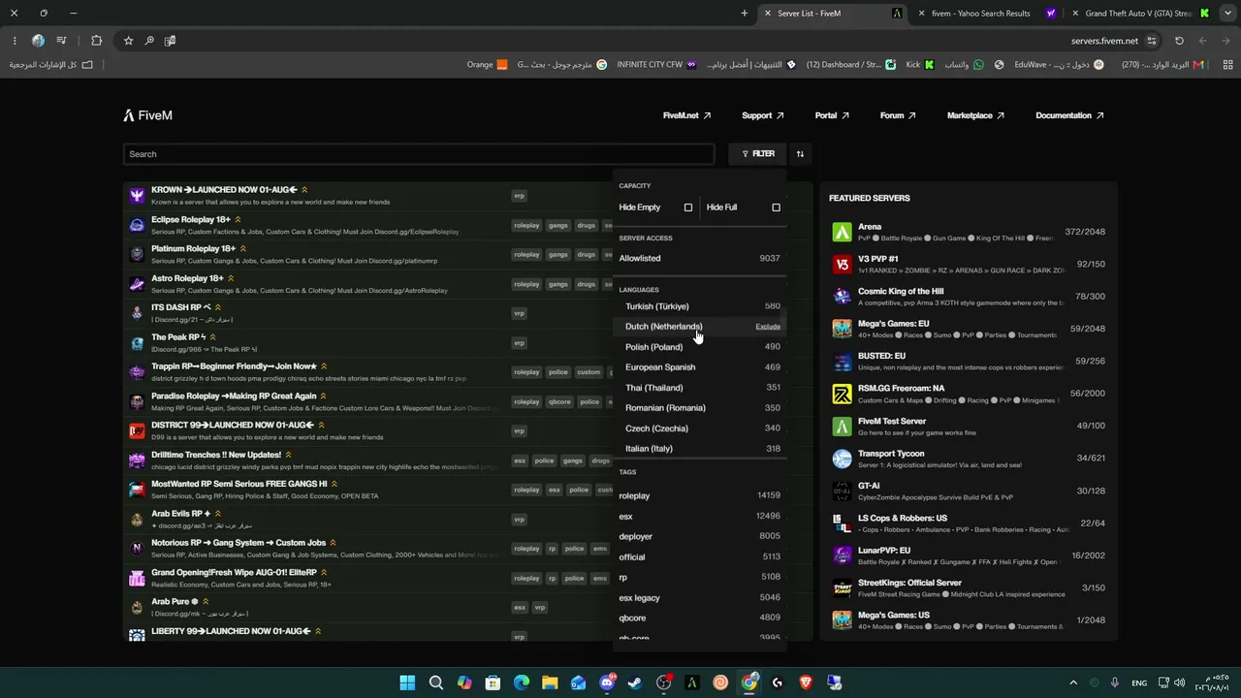Filter by the roleplay tag in Tags

700,495
